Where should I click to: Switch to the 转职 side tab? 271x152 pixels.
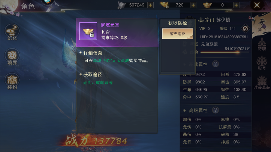point(262,44)
